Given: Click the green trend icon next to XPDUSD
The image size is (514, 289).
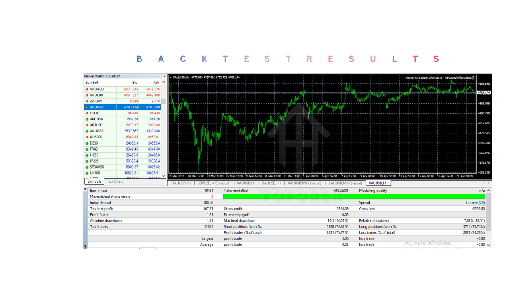Looking at the screenshot, I should click(86, 119).
